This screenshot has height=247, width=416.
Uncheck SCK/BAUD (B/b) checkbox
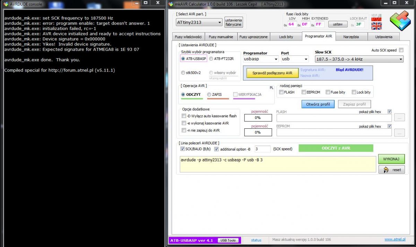click(x=183, y=149)
